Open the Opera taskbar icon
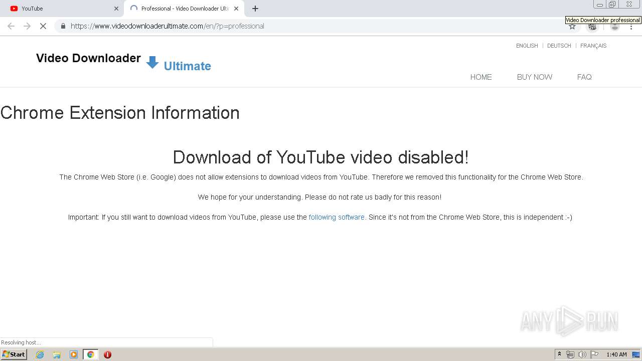 [107, 354]
